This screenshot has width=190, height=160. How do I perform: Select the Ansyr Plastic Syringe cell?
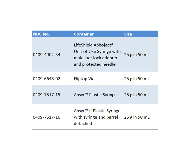pos(95,95)
